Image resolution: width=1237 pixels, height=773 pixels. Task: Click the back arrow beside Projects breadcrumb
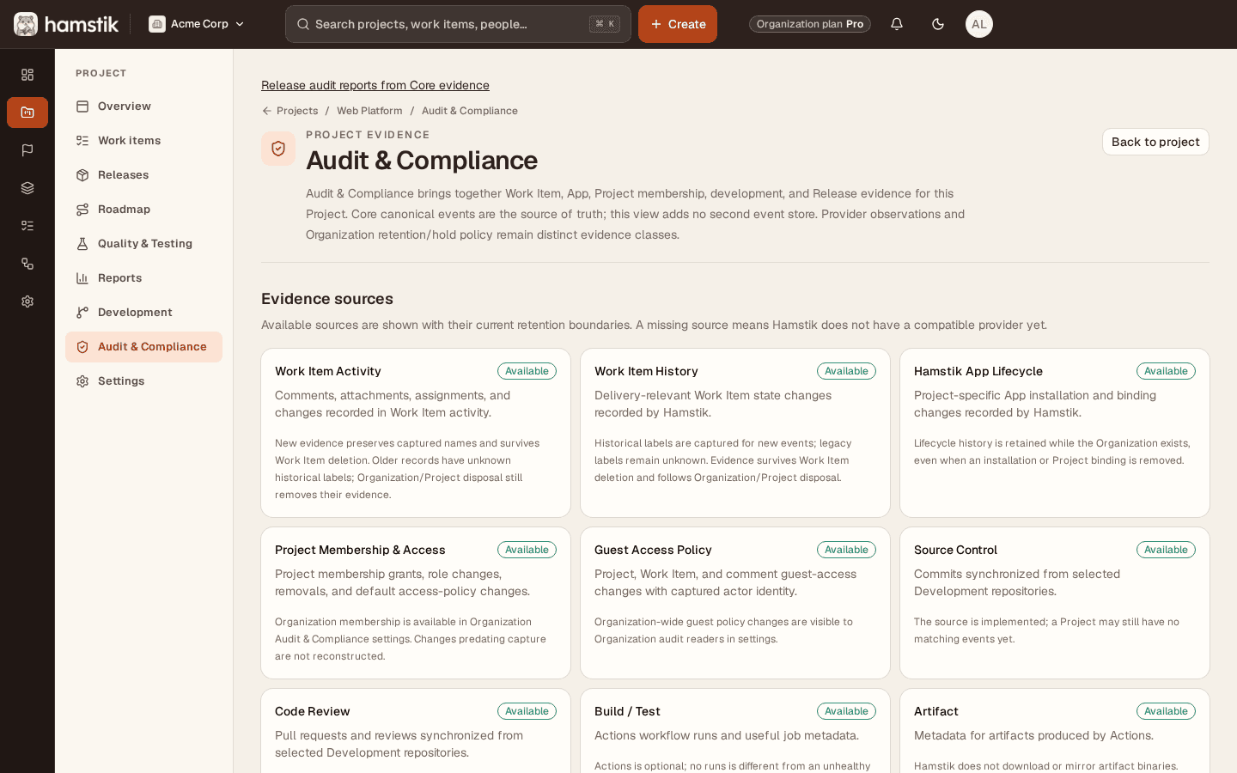coord(267,111)
